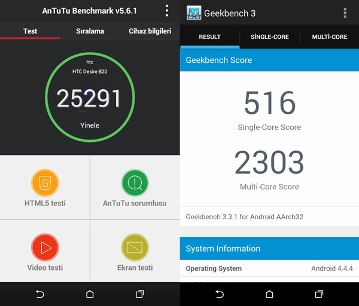Screen dimensions: 359x306
Task: Switch to the Sıralama tab
Action: pos(90,31)
